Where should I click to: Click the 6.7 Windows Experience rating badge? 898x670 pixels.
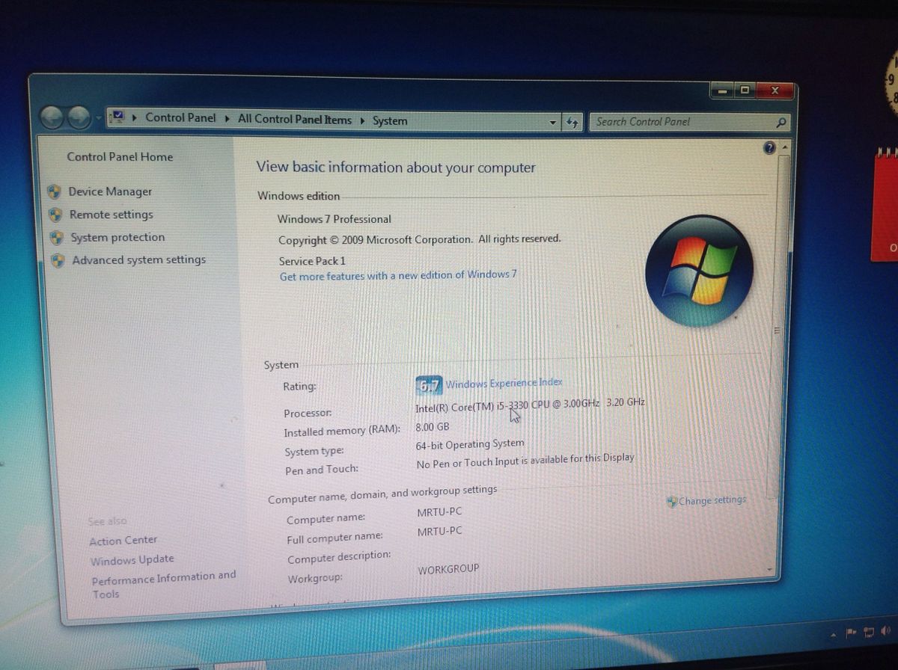click(429, 385)
